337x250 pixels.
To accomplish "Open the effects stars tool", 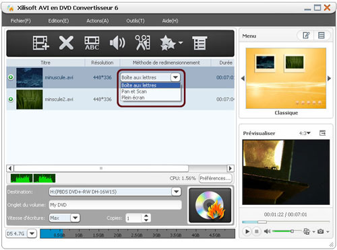I will coord(168,43).
